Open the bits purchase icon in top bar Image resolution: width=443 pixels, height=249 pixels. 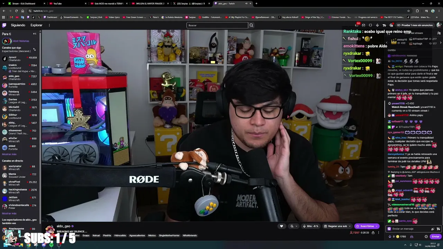click(x=377, y=25)
